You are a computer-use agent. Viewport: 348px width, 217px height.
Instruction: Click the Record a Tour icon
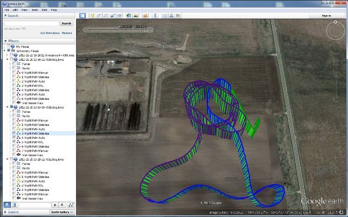[120, 16]
